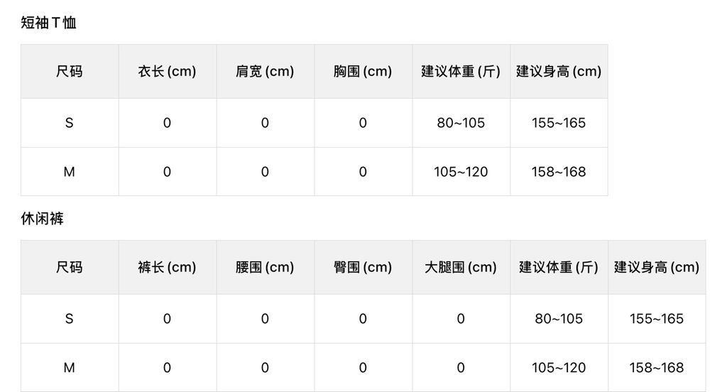727x392 pixels.
Task: Select the 腰围 (cm) column header
Action: [x=265, y=267]
